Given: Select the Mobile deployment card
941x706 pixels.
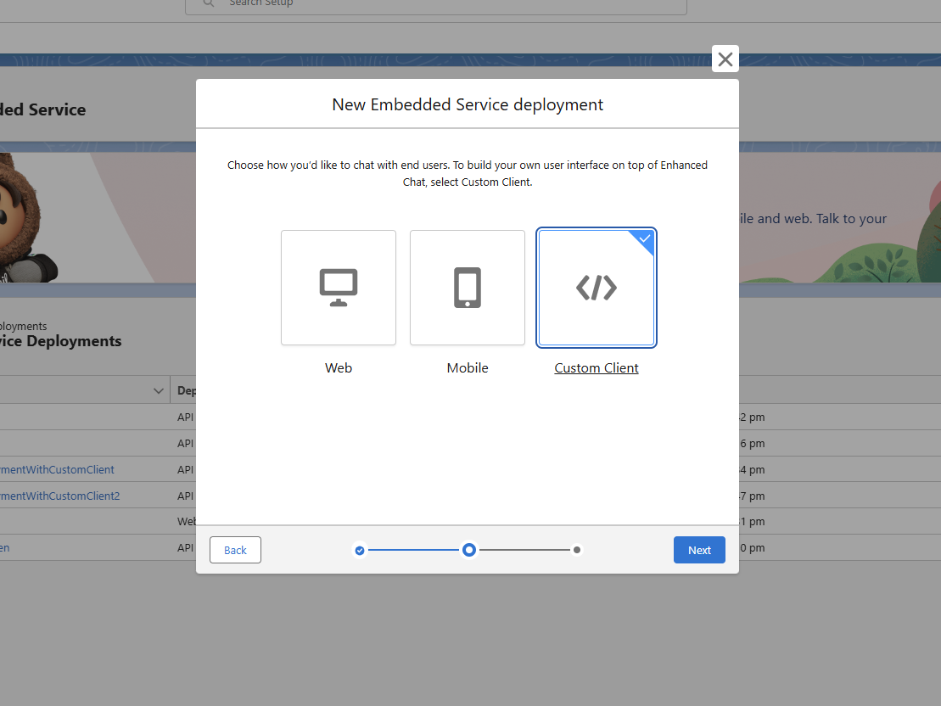Looking at the screenshot, I should pyautogui.click(x=468, y=288).
